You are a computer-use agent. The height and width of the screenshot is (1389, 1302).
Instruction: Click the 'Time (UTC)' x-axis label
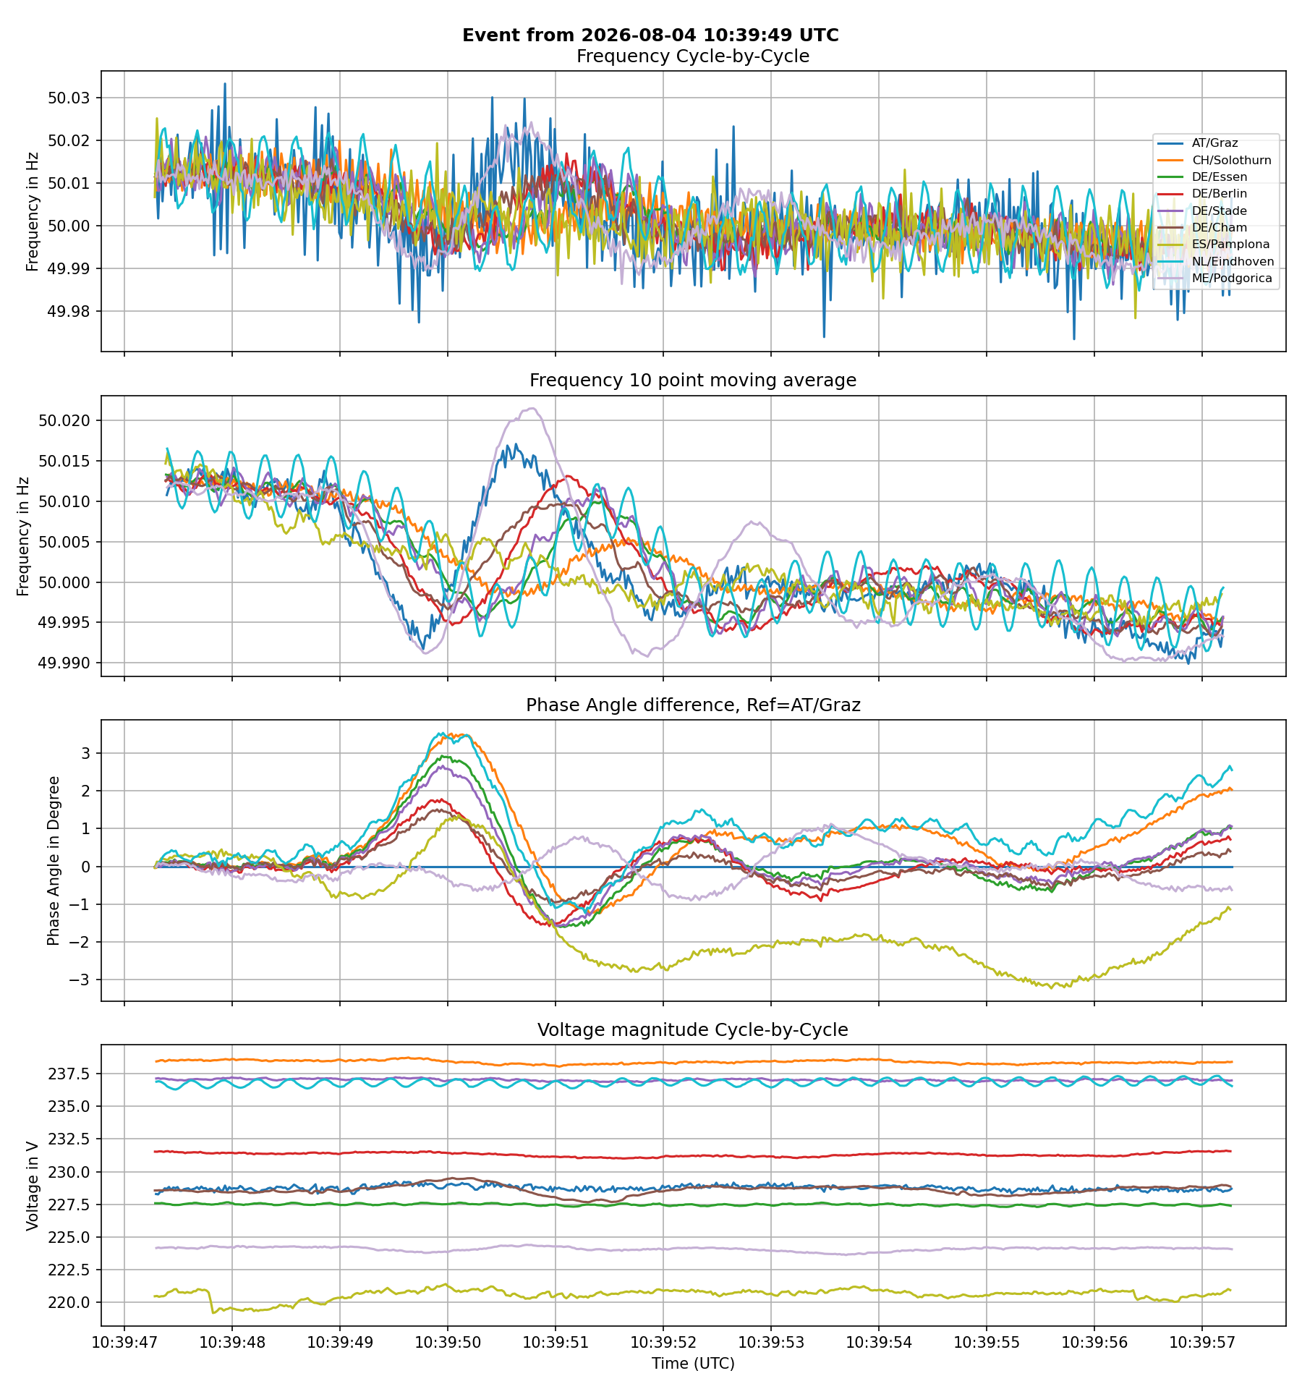[693, 1364]
